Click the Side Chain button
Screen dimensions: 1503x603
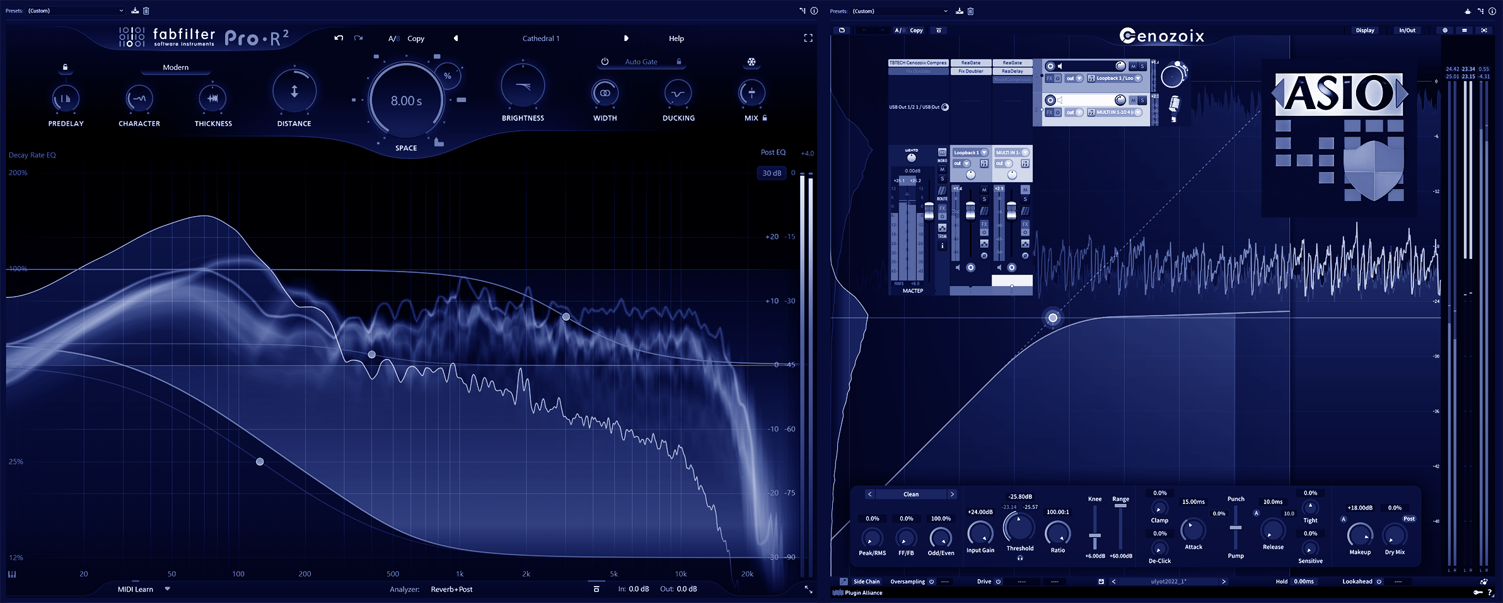point(866,582)
